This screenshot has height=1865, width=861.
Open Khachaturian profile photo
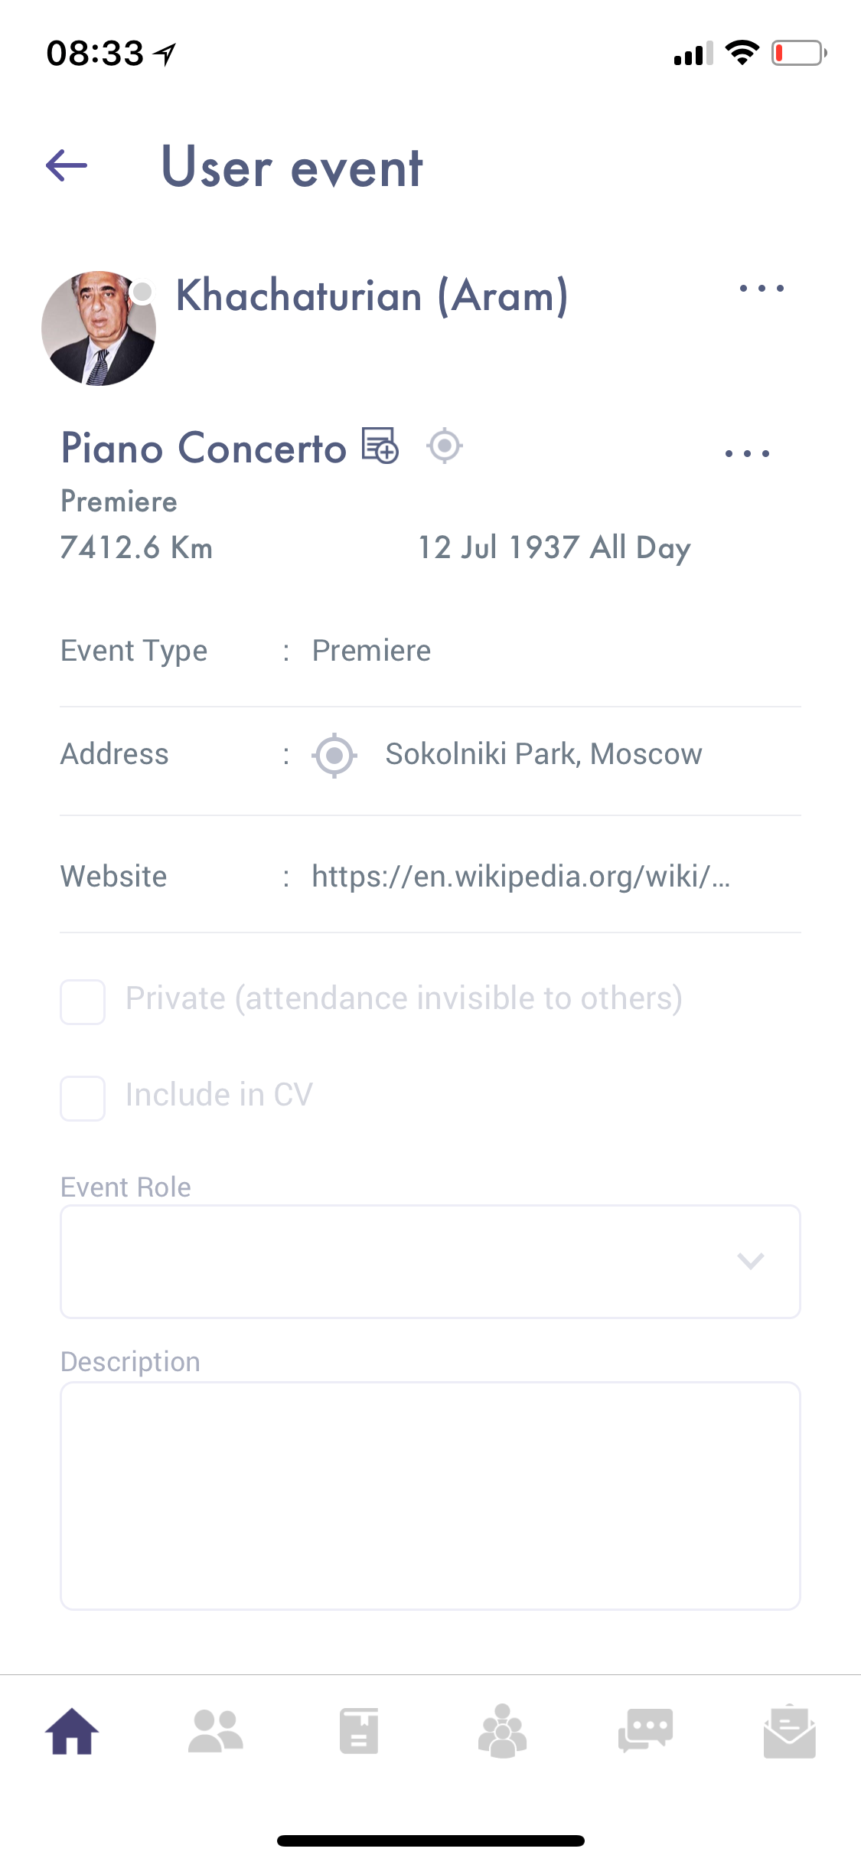99,328
